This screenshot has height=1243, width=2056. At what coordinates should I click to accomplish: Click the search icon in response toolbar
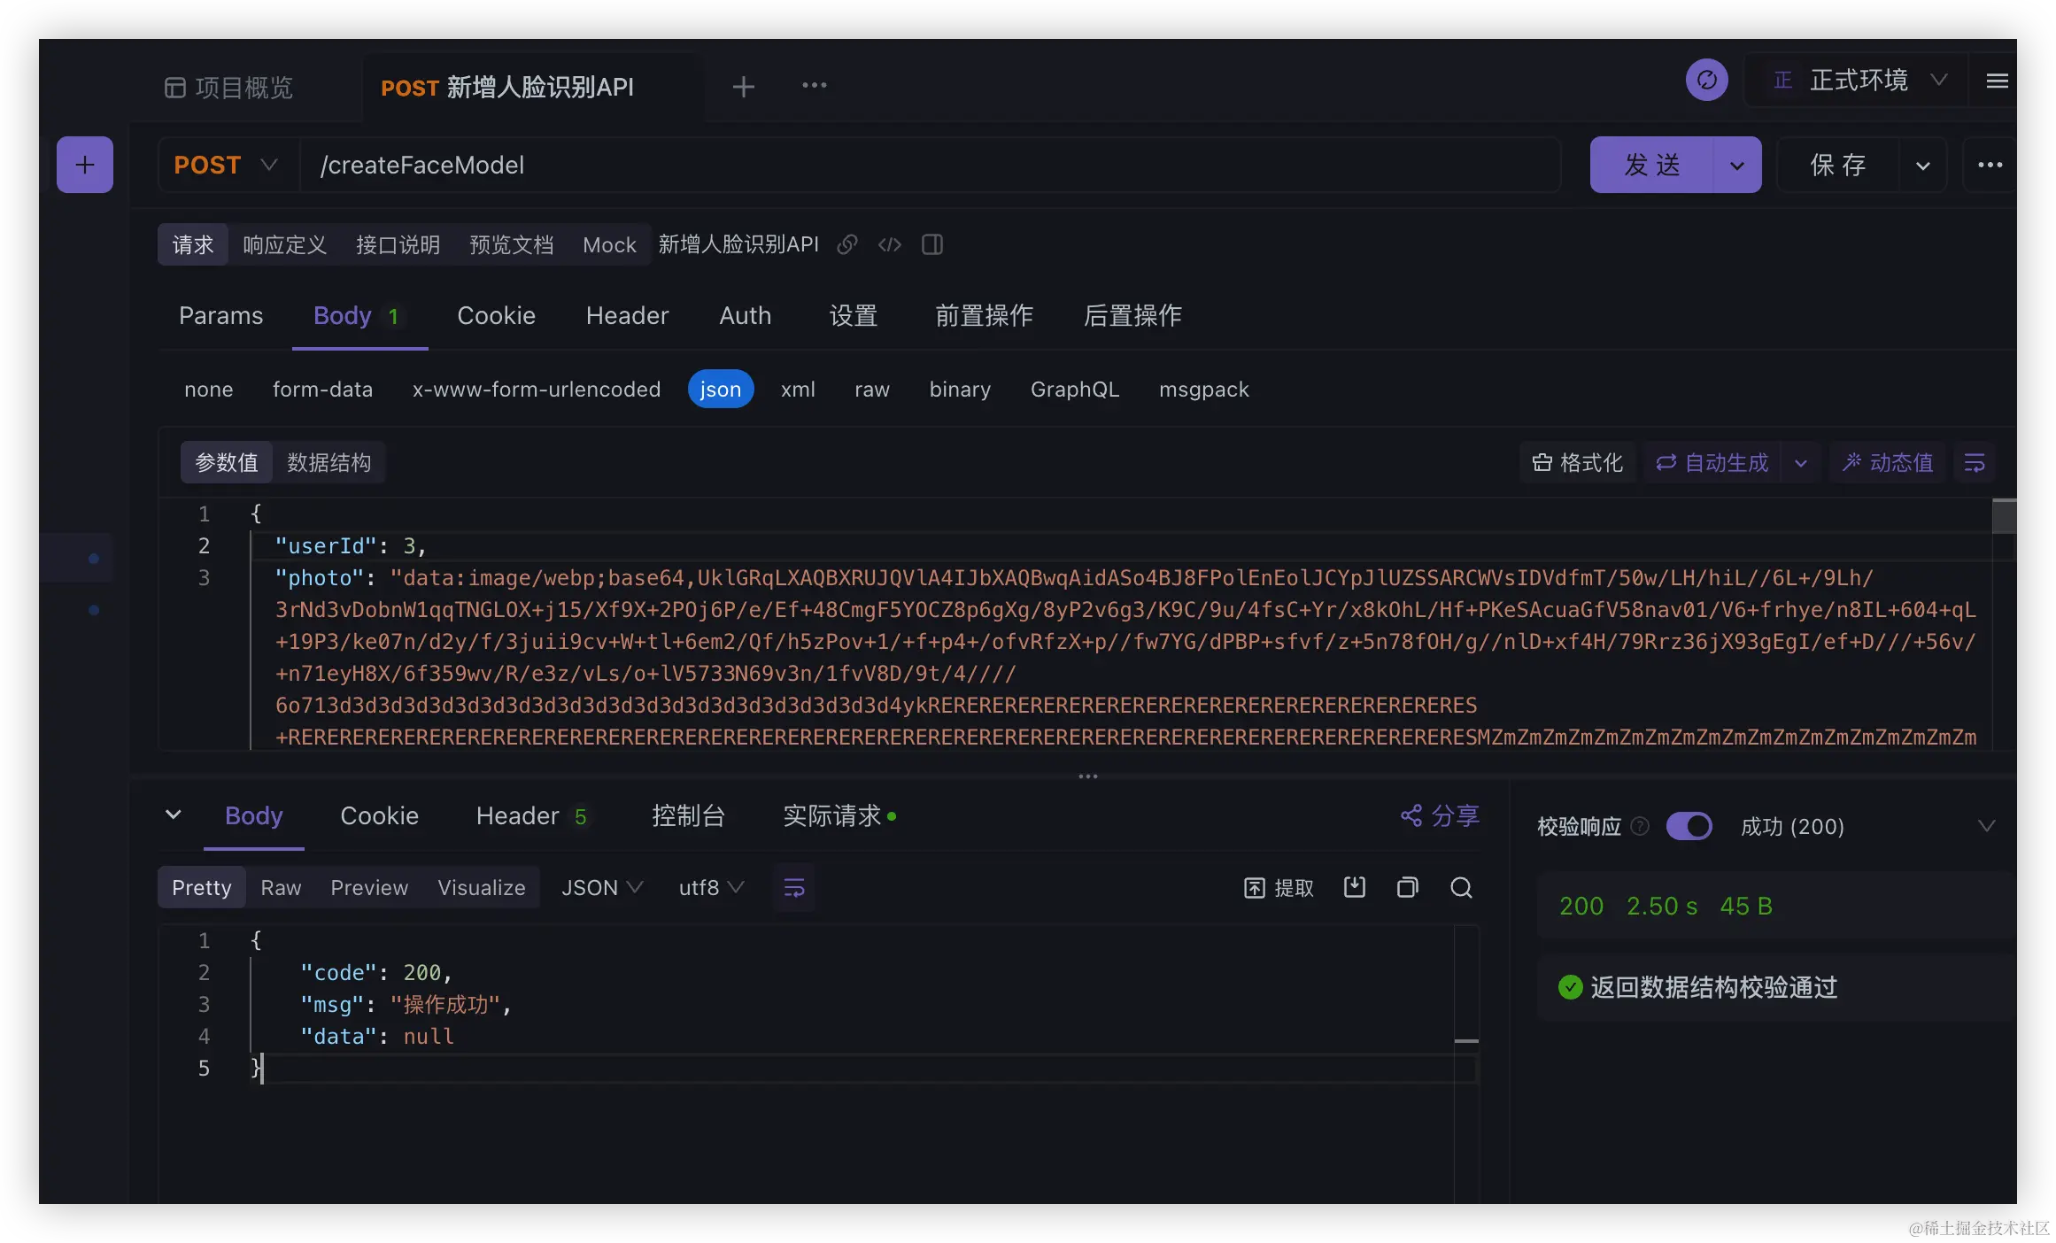click(1461, 888)
